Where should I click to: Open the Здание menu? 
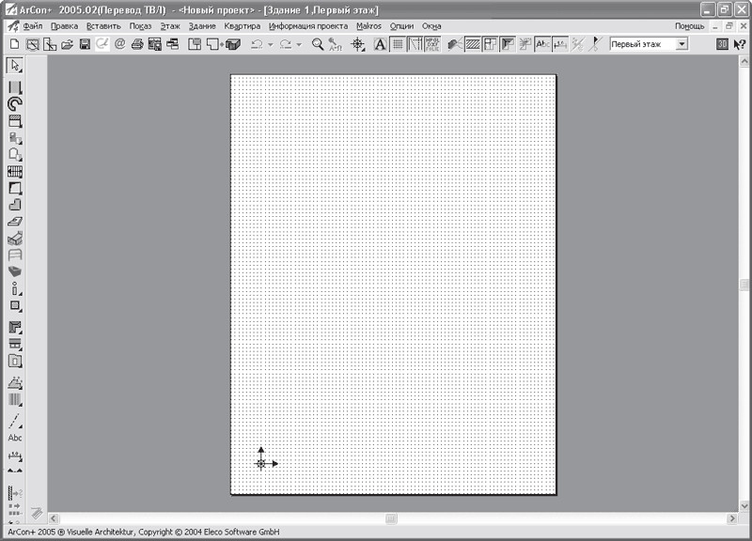pos(201,26)
